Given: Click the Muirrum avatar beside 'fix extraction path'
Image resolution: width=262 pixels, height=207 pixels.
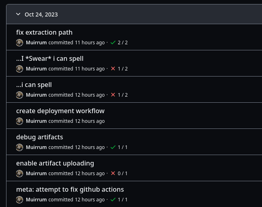Looking at the screenshot, I should [x=19, y=42].
